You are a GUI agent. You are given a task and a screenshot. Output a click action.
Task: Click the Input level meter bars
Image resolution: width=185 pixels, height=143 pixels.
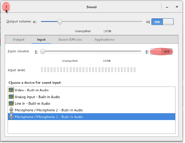pos(88,70)
